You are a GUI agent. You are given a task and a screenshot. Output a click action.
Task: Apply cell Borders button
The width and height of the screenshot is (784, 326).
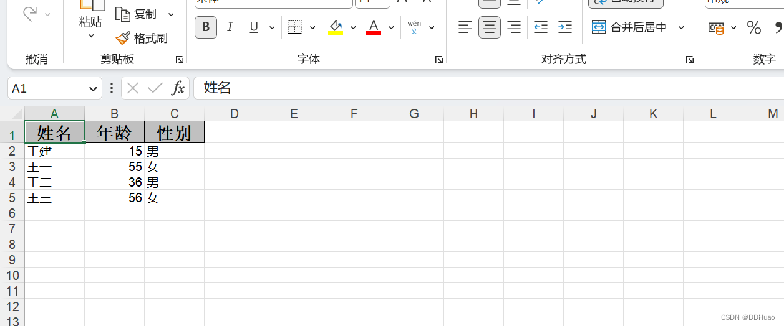(x=294, y=27)
